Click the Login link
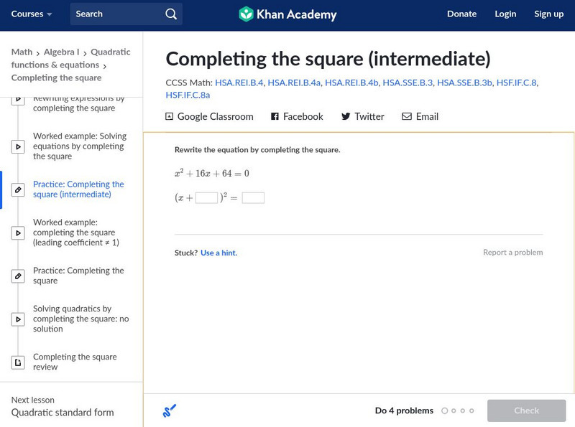 point(505,14)
